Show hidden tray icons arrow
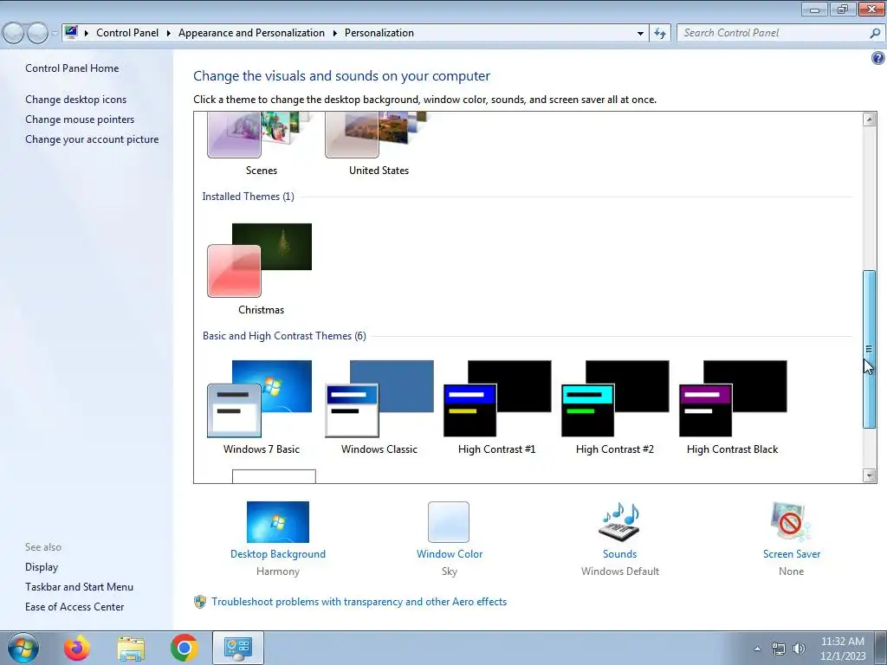The image size is (887, 665). (757, 649)
